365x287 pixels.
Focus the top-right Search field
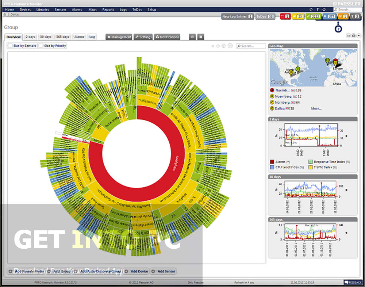pos(347,9)
